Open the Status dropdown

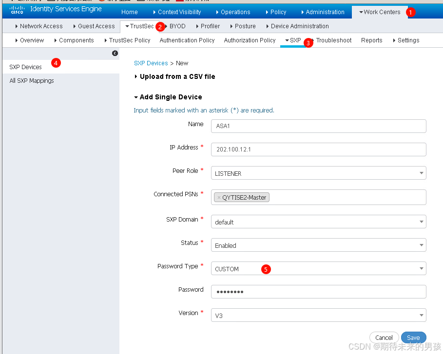point(318,245)
